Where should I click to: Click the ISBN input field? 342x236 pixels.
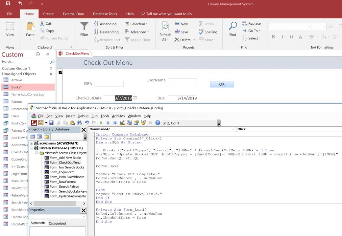click(x=109, y=84)
